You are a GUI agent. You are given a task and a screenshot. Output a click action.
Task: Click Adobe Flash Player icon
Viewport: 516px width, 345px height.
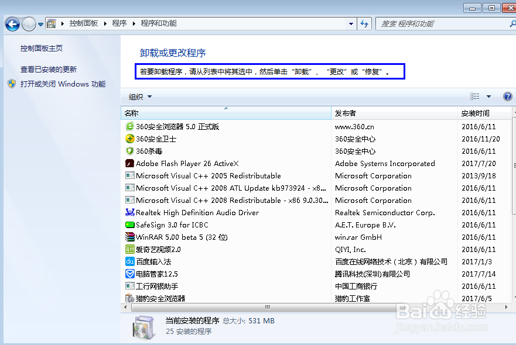click(x=129, y=163)
